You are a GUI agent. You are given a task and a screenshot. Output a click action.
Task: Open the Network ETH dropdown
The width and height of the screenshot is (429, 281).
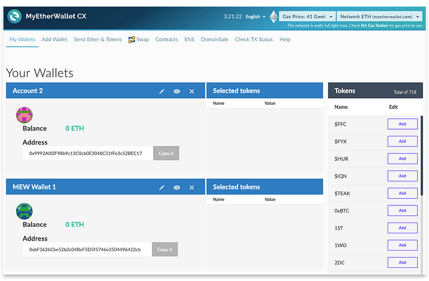coord(380,17)
